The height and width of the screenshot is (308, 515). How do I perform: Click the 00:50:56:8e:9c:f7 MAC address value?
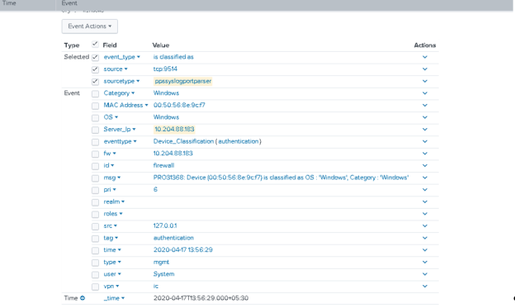click(179, 105)
